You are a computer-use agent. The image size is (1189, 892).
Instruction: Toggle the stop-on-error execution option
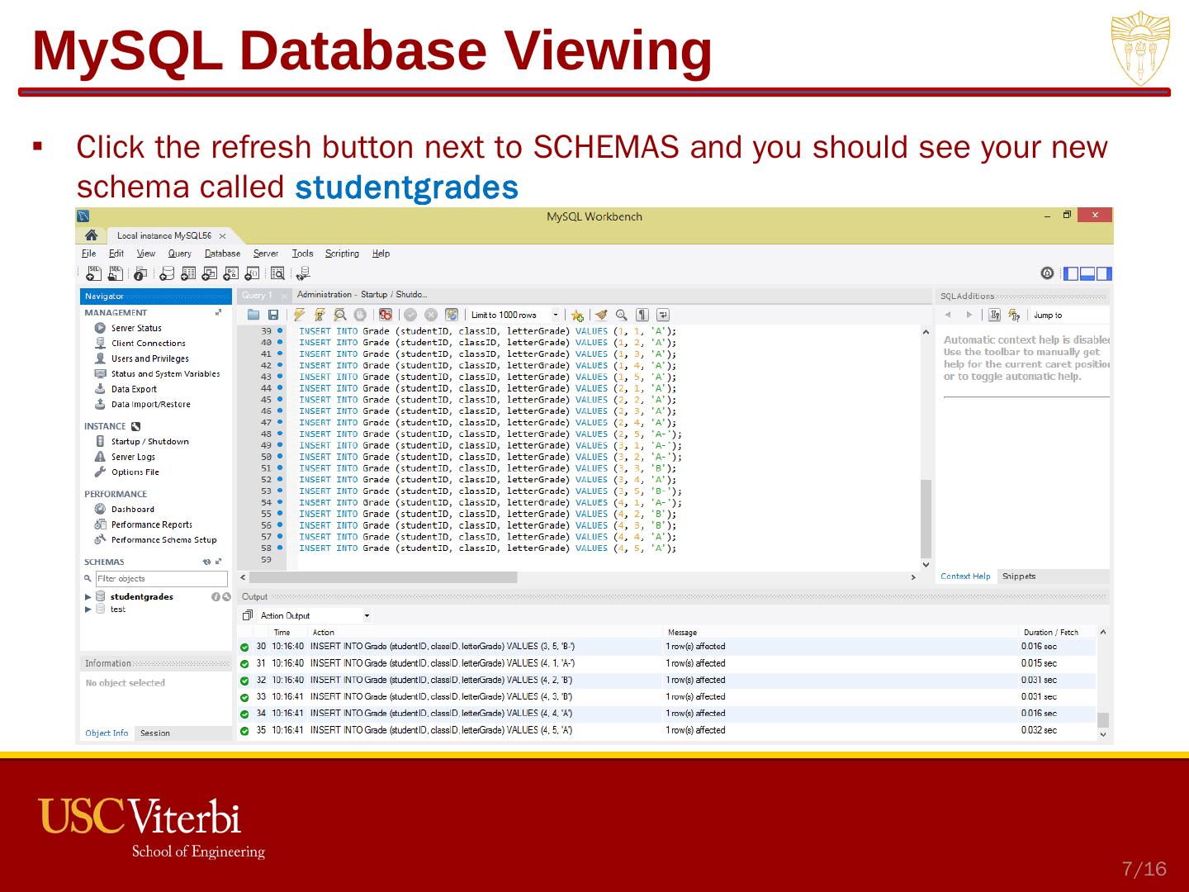click(386, 315)
